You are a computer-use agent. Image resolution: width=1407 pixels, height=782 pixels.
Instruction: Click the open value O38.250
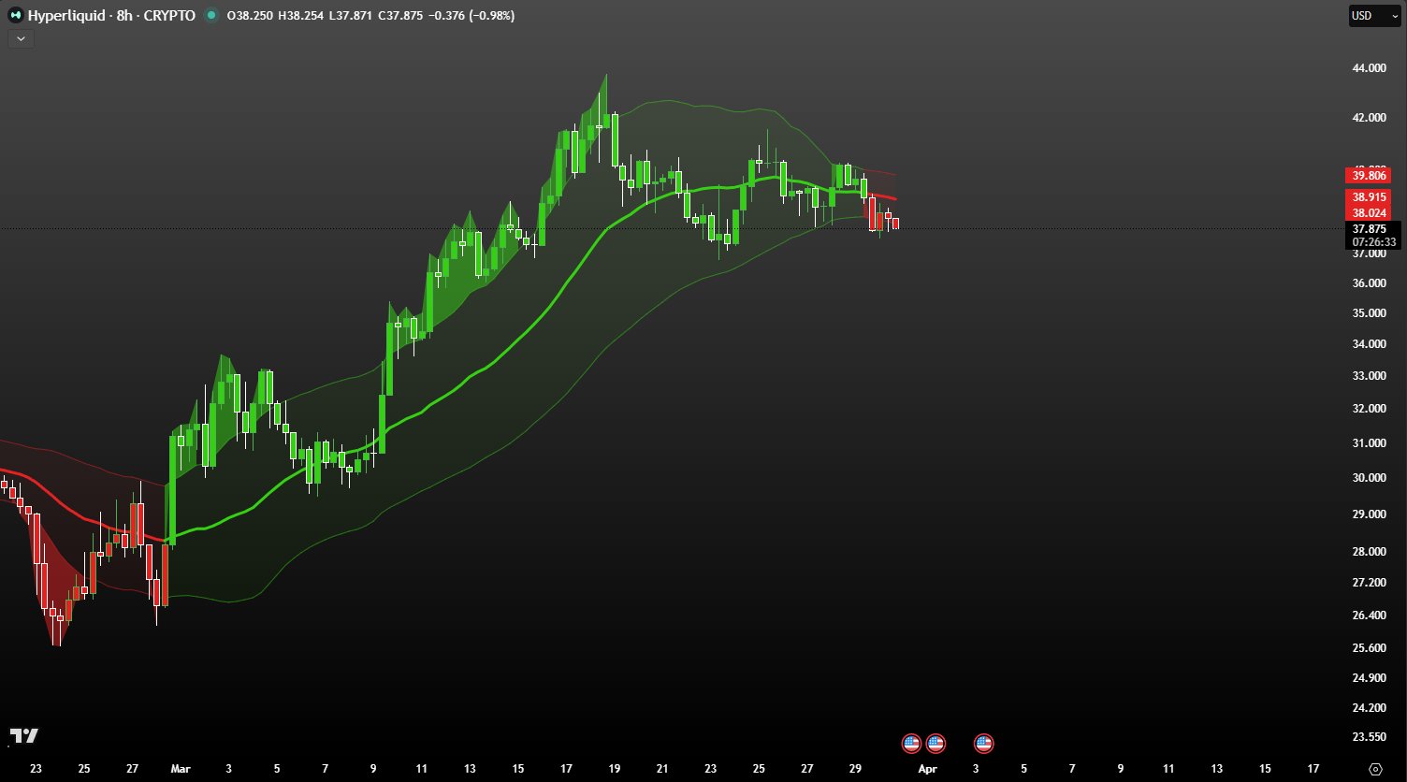(252, 16)
